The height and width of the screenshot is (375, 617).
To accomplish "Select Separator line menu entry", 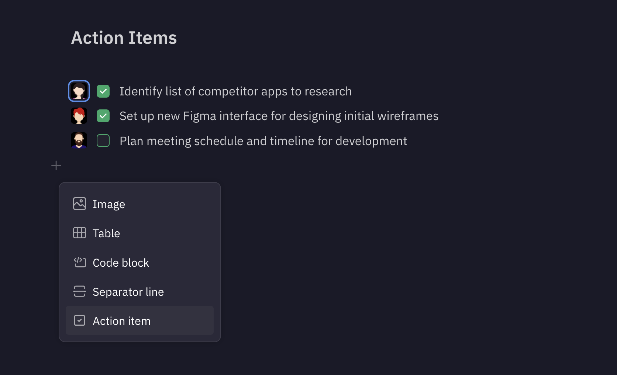I will pos(128,292).
